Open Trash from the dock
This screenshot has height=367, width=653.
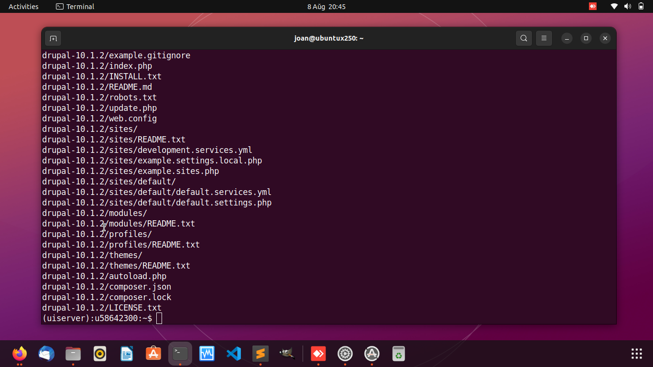[399, 354]
